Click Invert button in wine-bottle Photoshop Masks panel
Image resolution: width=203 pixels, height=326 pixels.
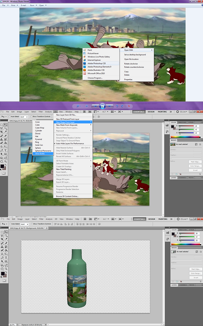[x=196, y=278]
